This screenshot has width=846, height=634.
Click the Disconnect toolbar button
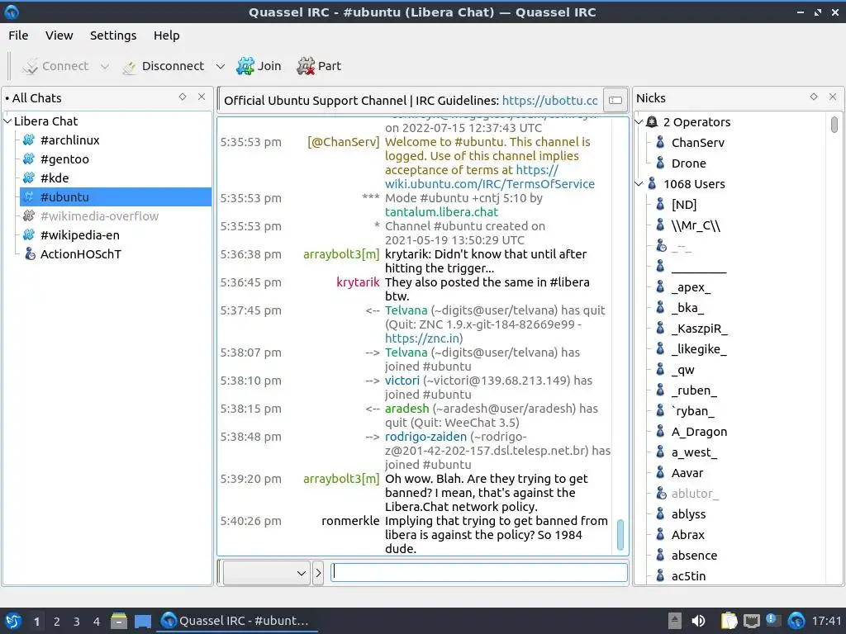click(164, 66)
